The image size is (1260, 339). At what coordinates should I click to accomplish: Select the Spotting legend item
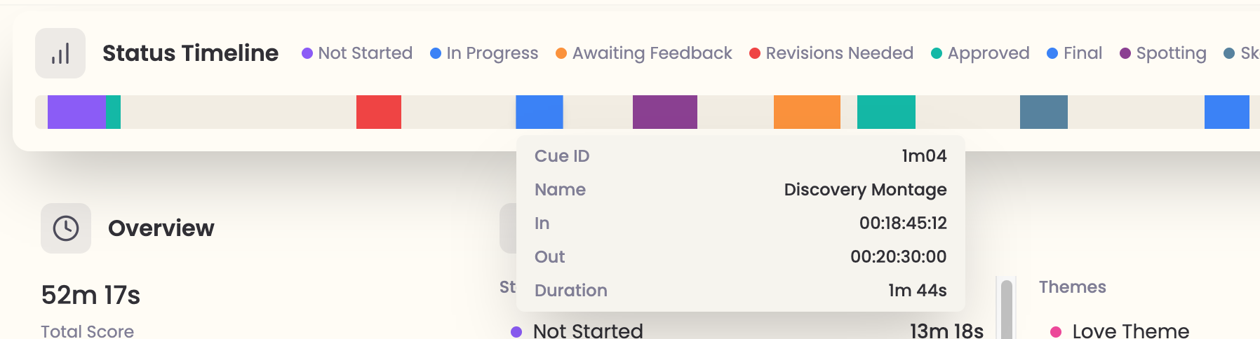(x=1163, y=53)
